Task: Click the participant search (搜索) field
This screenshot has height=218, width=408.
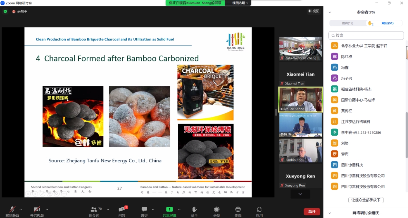Action: point(366,35)
